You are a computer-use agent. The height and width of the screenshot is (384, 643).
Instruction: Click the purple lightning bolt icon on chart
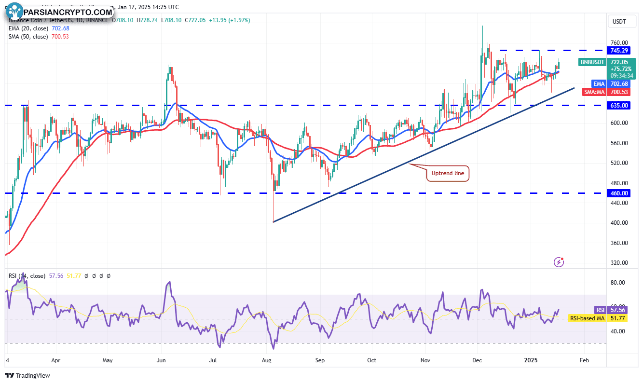(x=559, y=262)
